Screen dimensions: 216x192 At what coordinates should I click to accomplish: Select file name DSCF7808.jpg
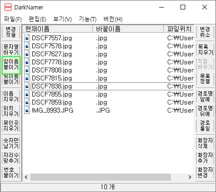point(52,70)
